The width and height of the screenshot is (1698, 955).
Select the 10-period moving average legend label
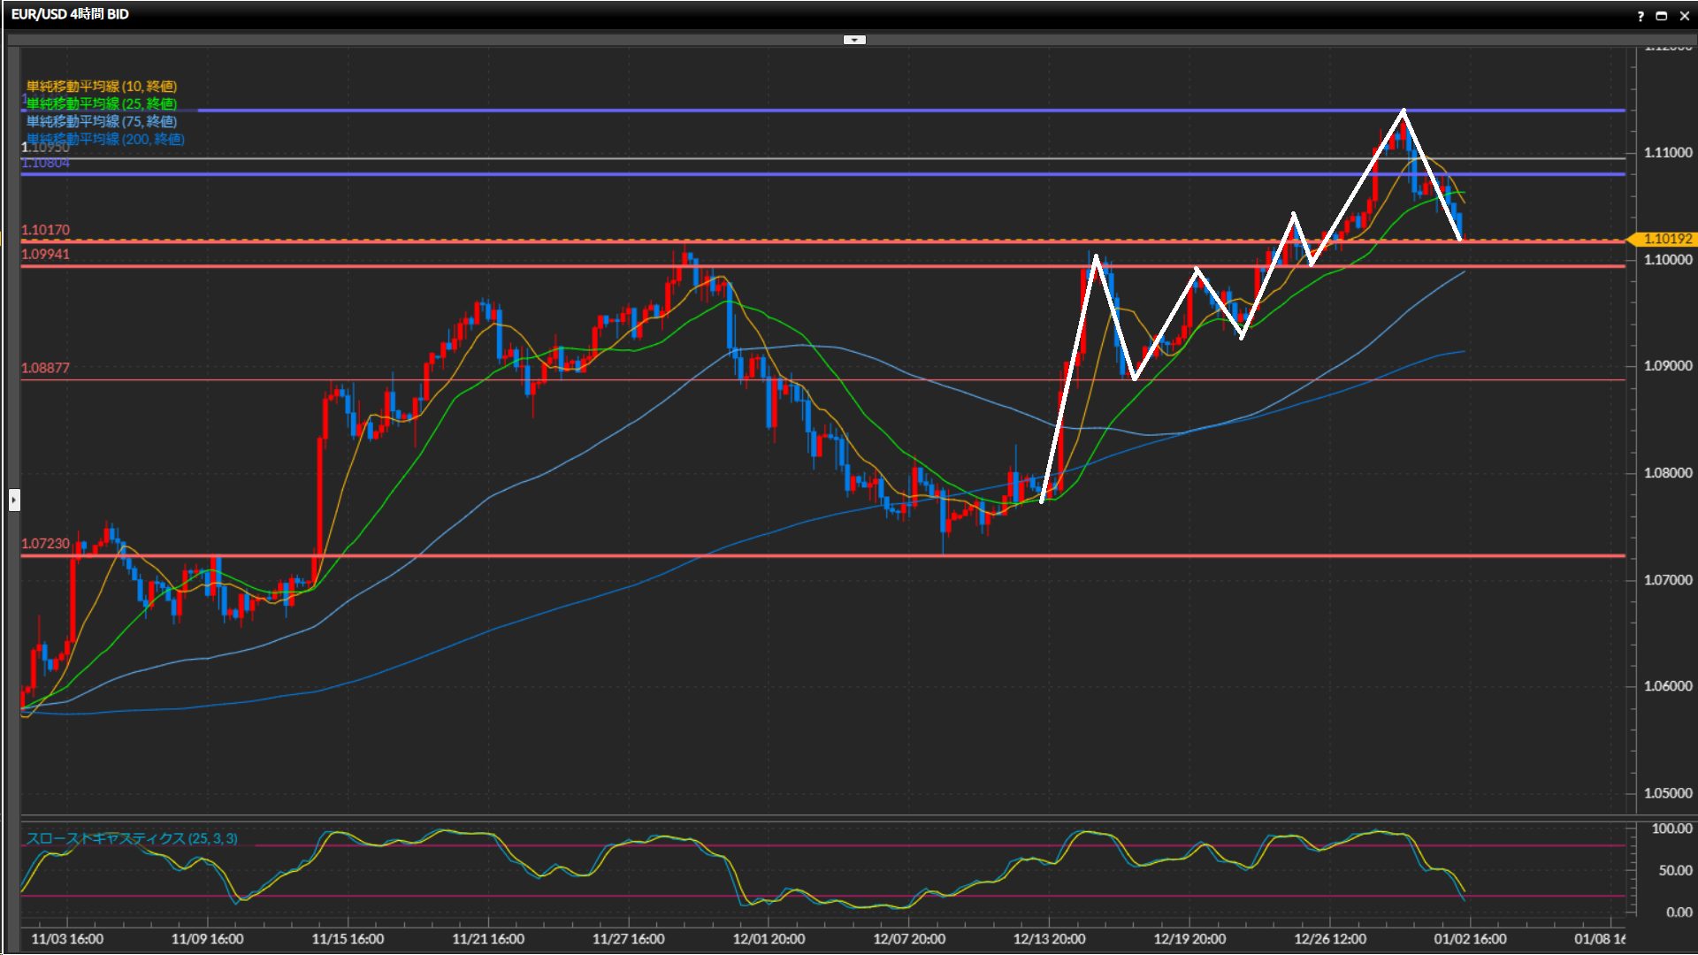(x=102, y=86)
